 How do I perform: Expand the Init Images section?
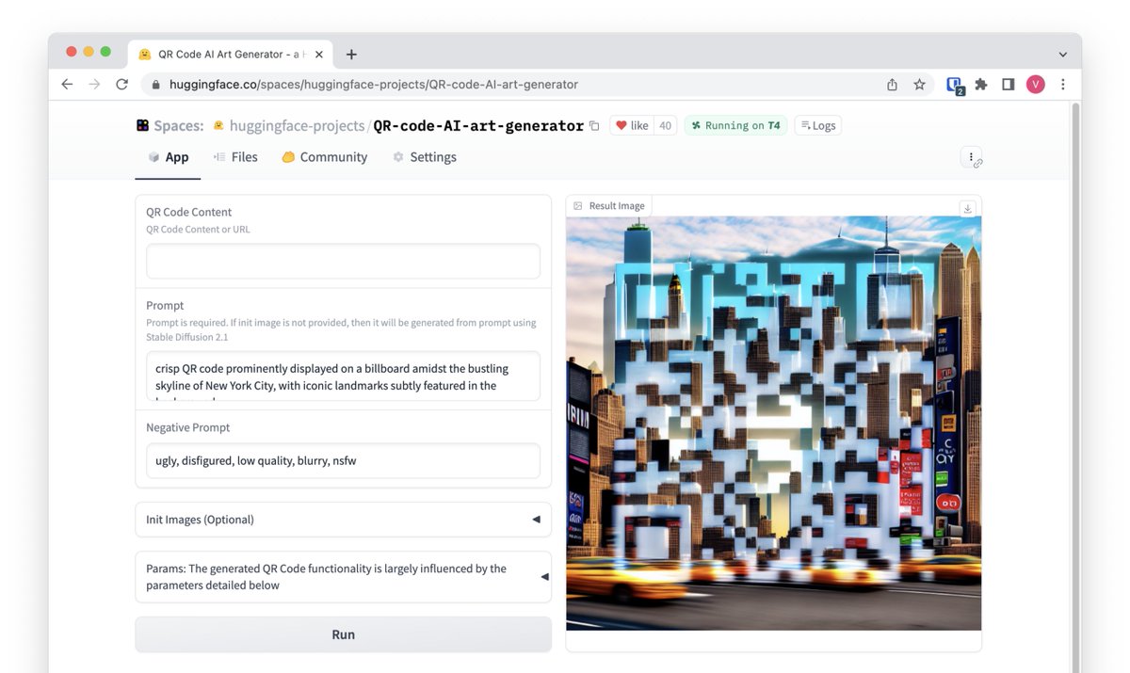[535, 519]
